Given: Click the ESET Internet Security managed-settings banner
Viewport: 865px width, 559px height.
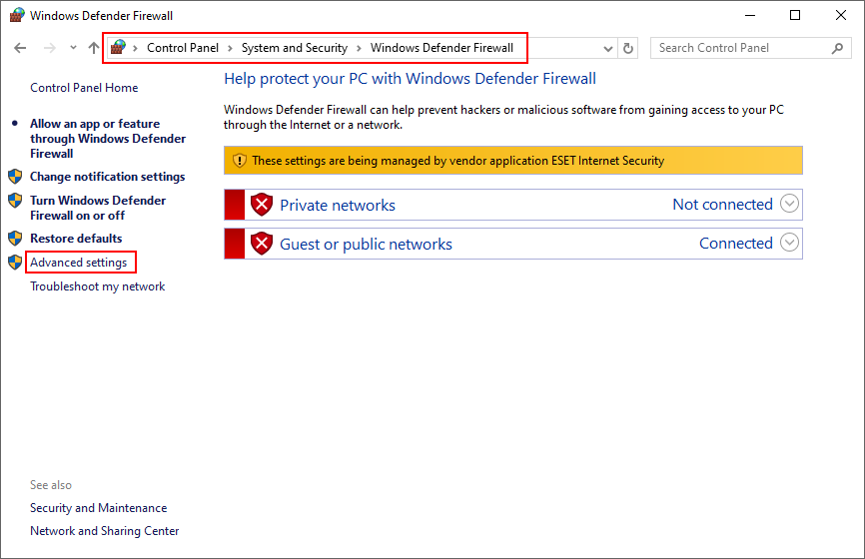Looking at the screenshot, I should click(x=513, y=161).
